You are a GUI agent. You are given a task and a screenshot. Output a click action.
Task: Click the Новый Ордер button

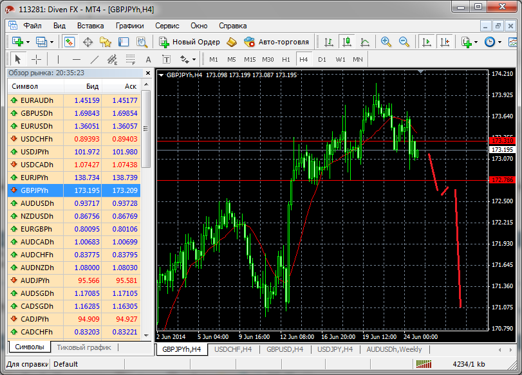pos(189,42)
